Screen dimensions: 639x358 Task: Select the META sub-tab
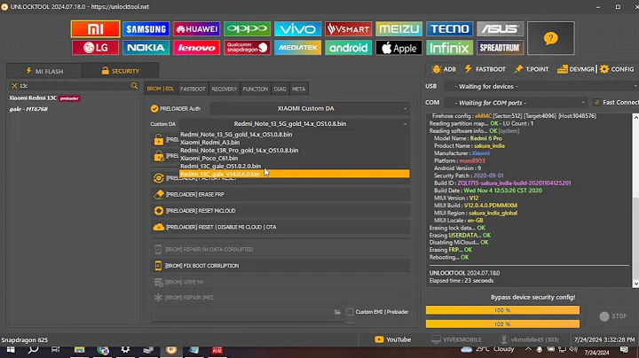coord(299,89)
